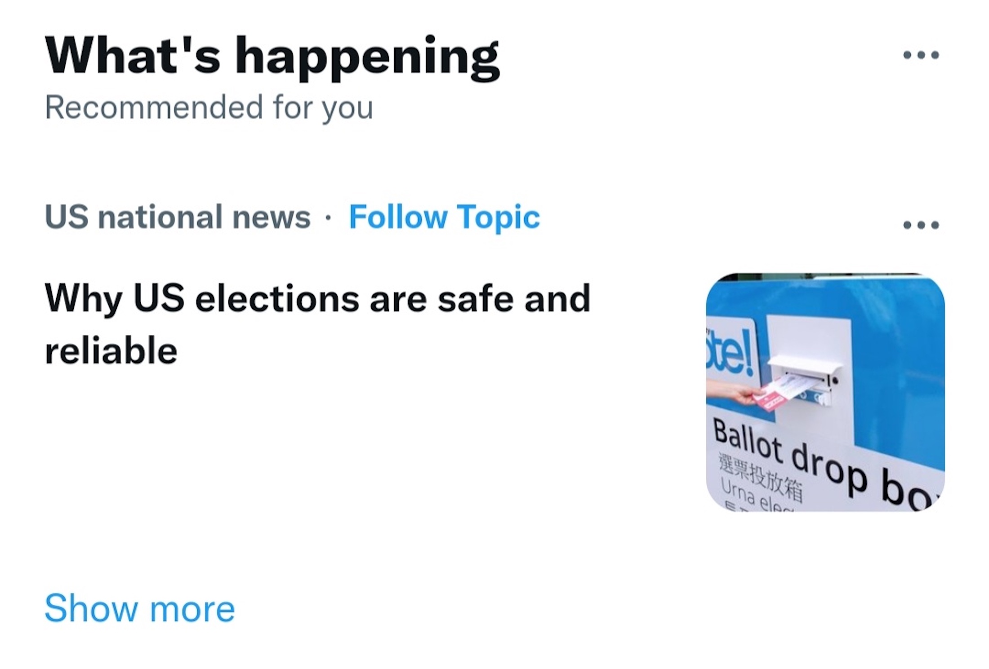Image resolution: width=989 pixels, height=669 pixels.
Task: Click the word 'more' in Show more
Action: point(192,610)
